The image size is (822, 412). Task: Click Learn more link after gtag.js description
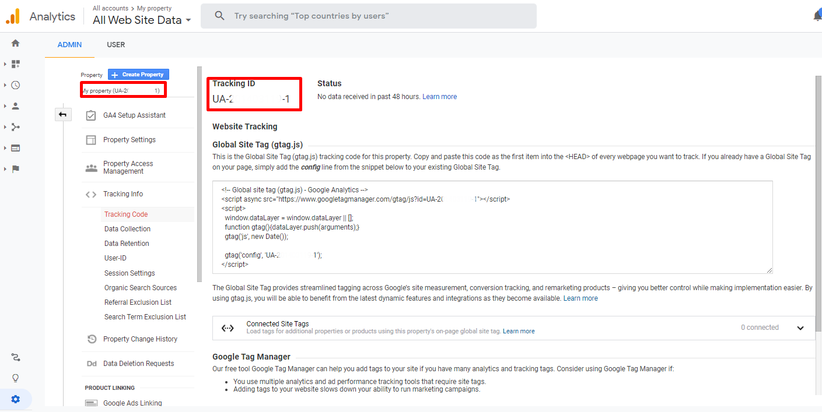pos(580,298)
